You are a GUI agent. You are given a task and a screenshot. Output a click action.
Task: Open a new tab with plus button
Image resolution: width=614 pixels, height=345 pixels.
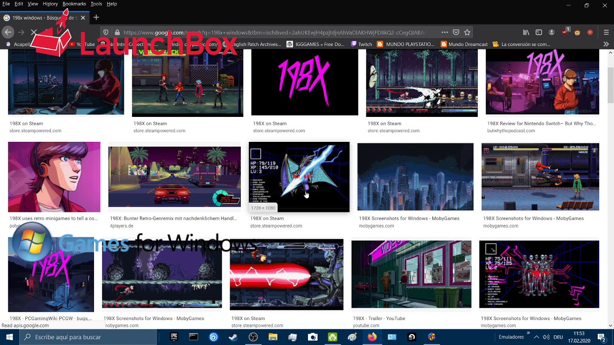coord(96,18)
